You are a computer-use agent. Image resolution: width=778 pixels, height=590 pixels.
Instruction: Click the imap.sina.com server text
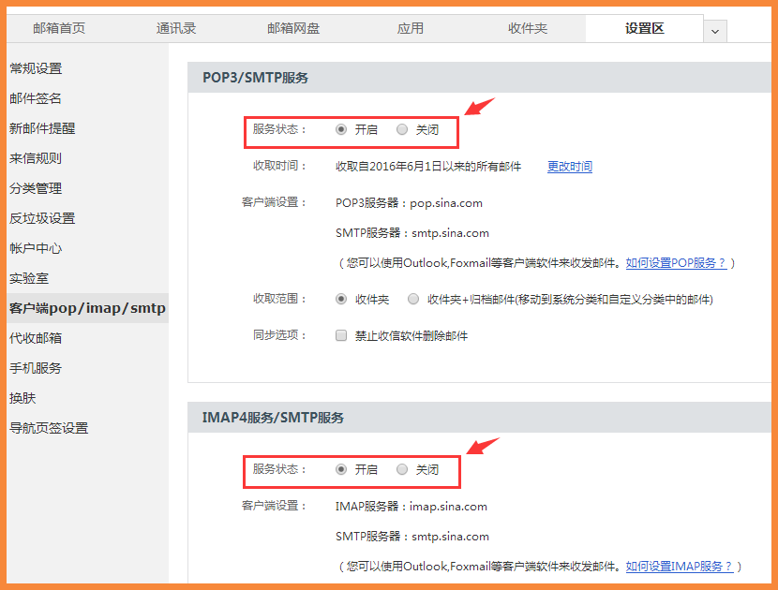[448, 507]
